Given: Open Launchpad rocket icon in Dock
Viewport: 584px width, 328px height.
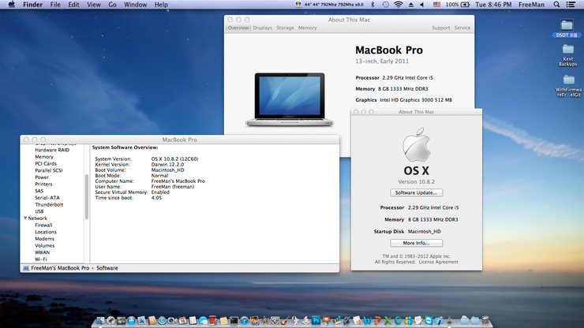Looking at the screenshot, I should tap(110, 320).
